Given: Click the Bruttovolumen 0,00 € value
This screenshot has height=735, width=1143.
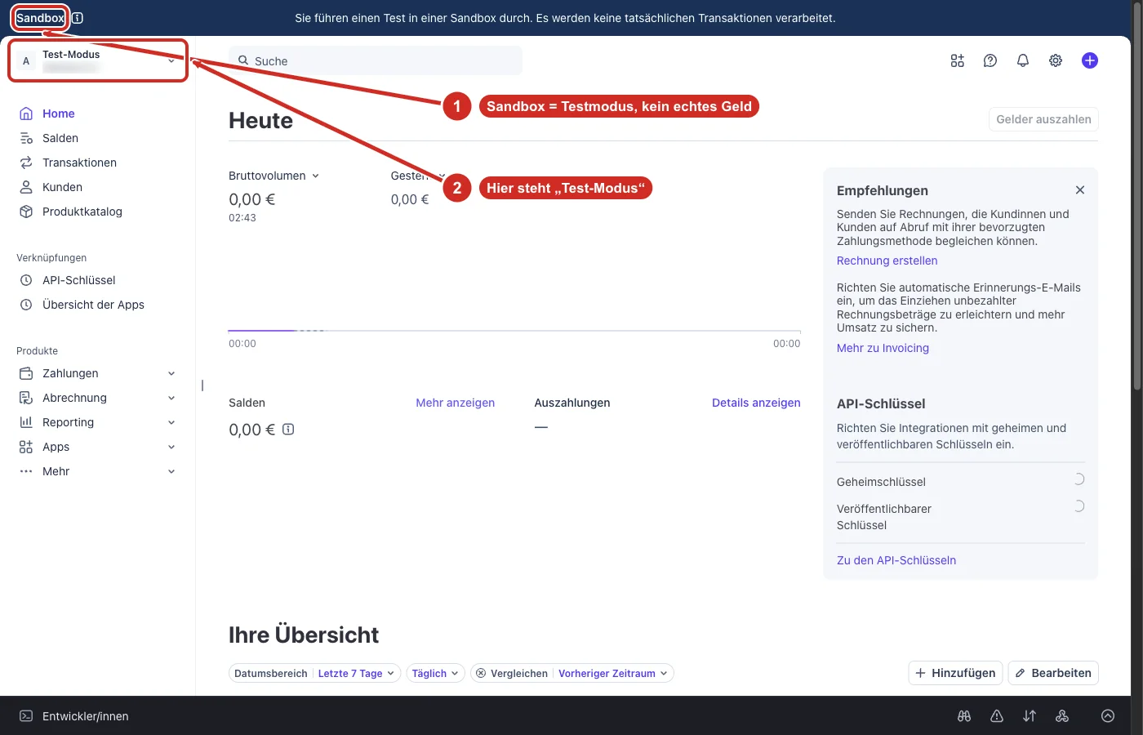Looking at the screenshot, I should [x=252, y=199].
